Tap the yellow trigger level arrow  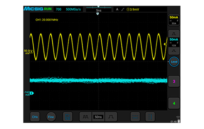click(165, 44)
